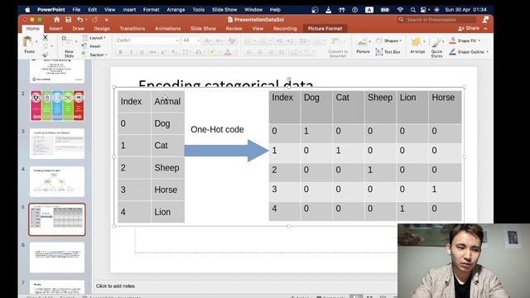The height and width of the screenshot is (298, 530).
Task: Toggle Subscript formatting
Action: coord(174,51)
